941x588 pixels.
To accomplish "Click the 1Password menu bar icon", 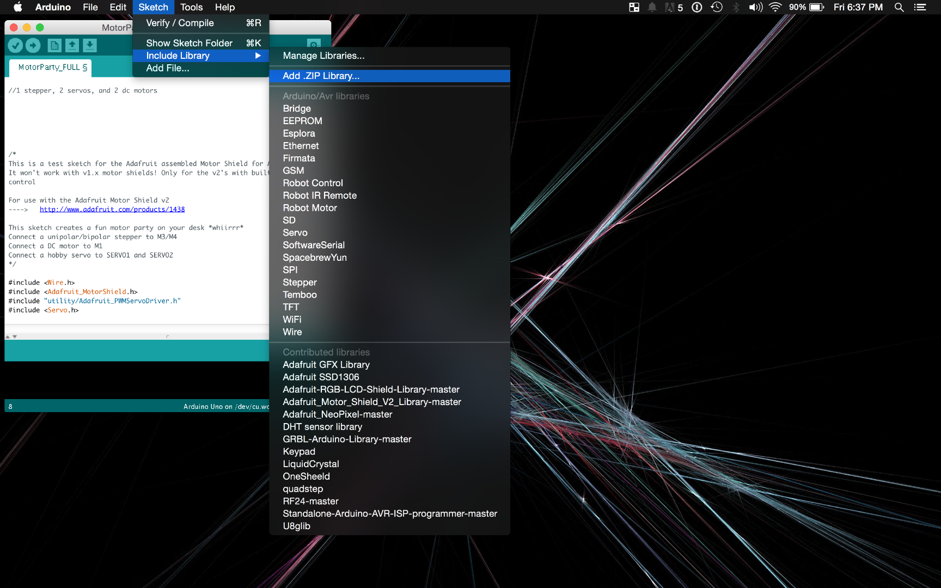I will coord(697,7).
